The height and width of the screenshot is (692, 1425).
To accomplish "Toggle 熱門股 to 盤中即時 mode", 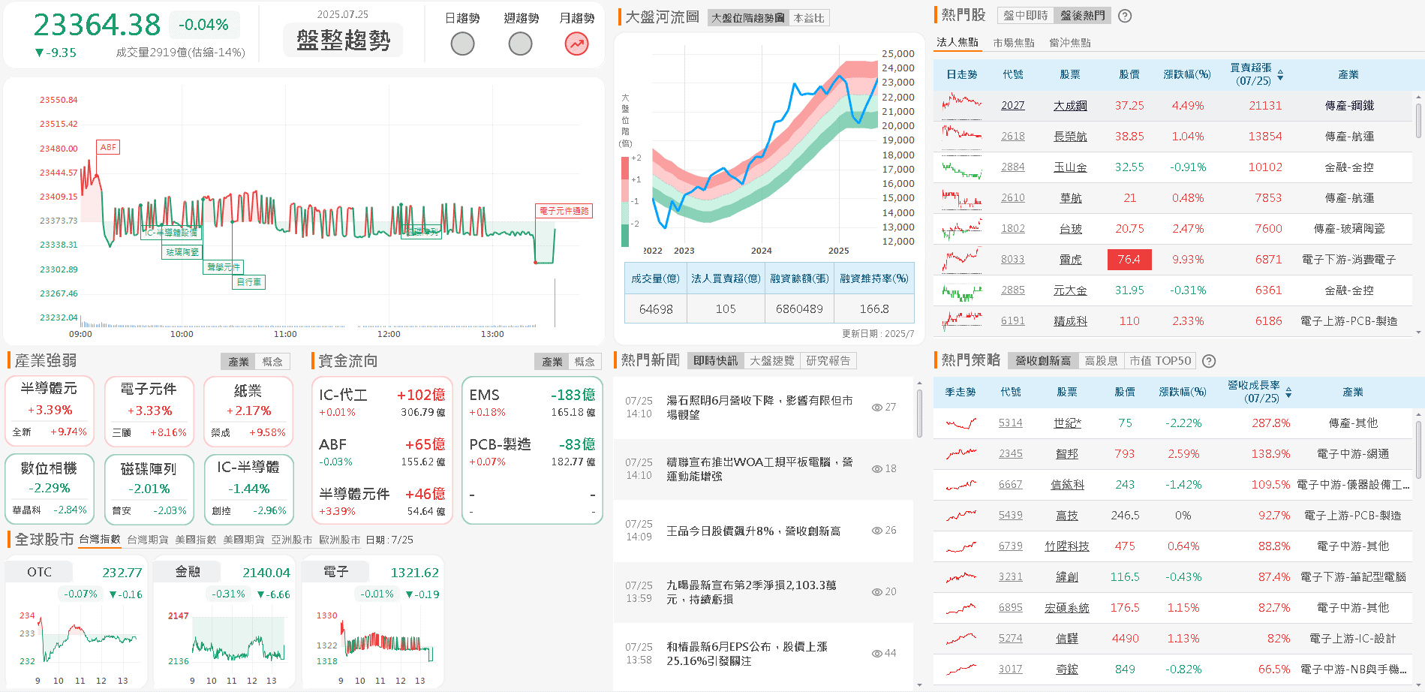I will pyautogui.click(x=1025, y=16).
